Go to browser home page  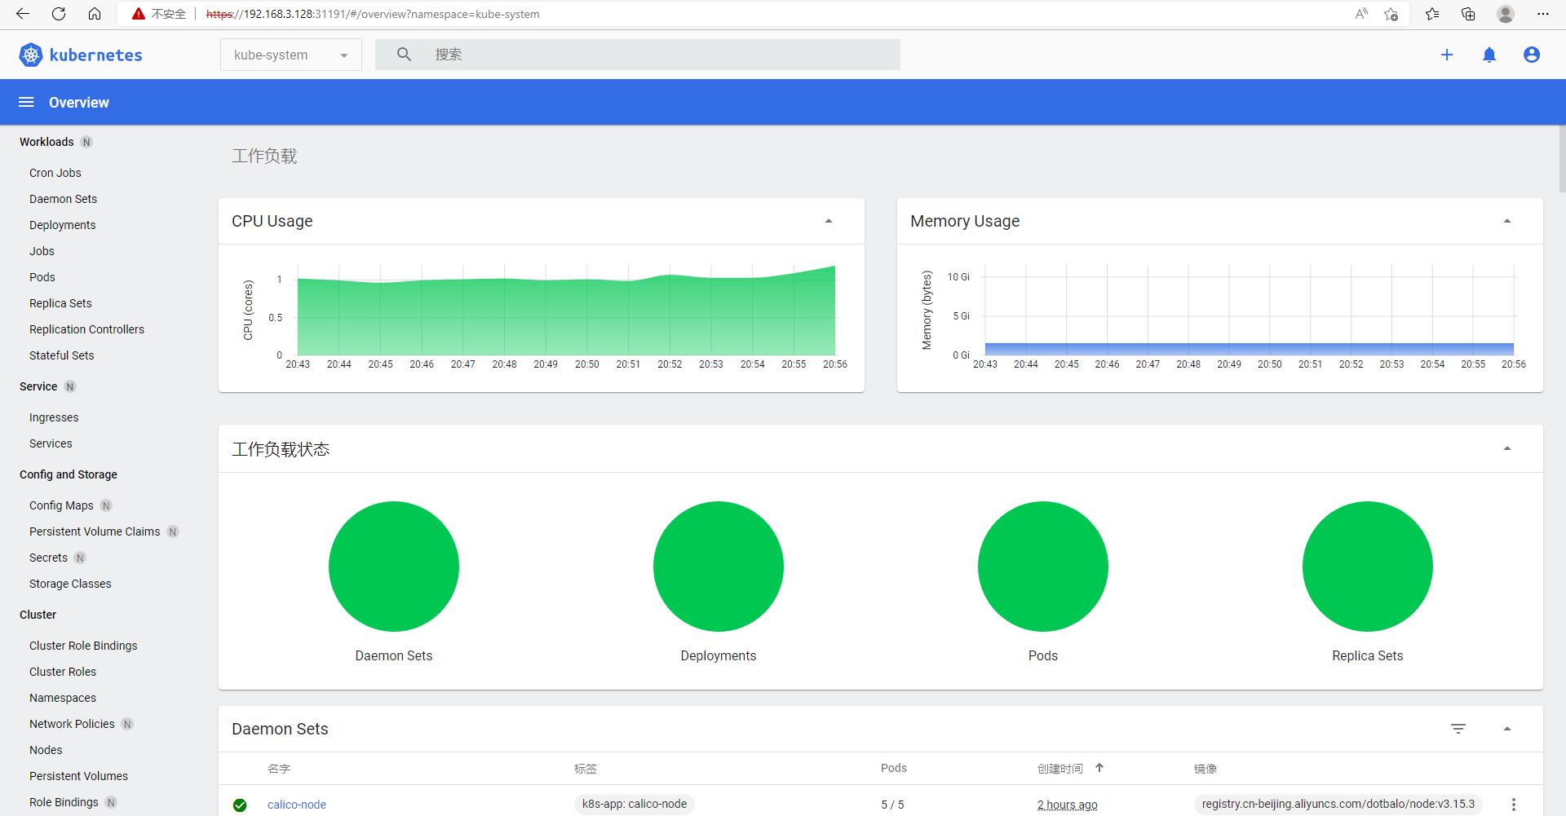[95, 14]
